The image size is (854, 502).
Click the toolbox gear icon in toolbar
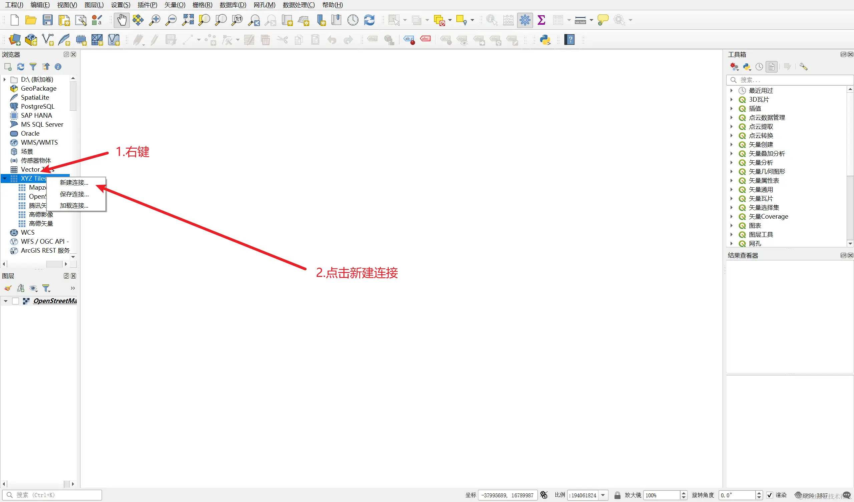click(525, 20)
